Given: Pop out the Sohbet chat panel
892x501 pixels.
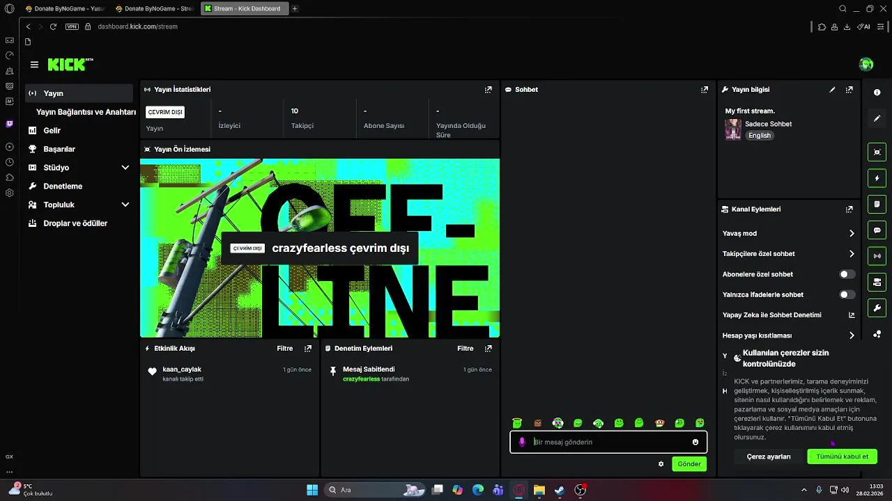Looking at the screenshot, I should point(705,90).
